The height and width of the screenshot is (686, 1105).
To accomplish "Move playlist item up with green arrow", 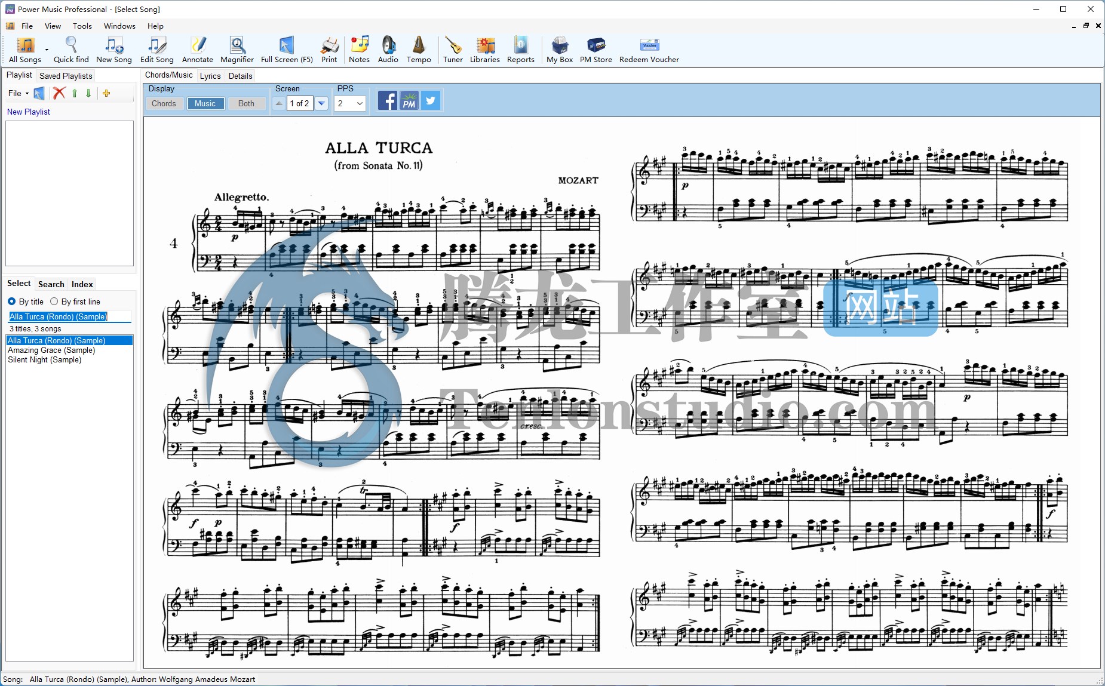I will pos(75,93).
